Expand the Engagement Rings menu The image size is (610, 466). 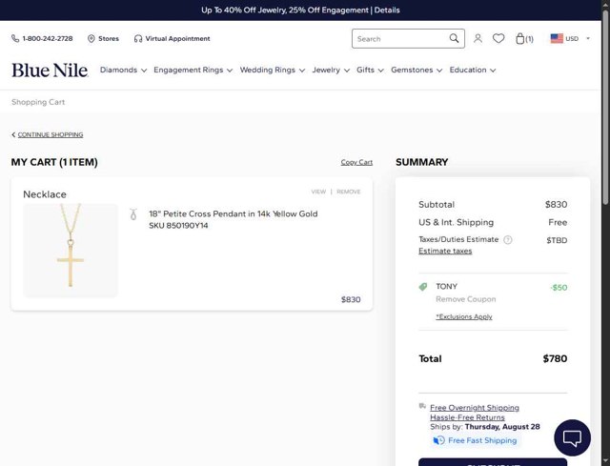tap(193, 70)
